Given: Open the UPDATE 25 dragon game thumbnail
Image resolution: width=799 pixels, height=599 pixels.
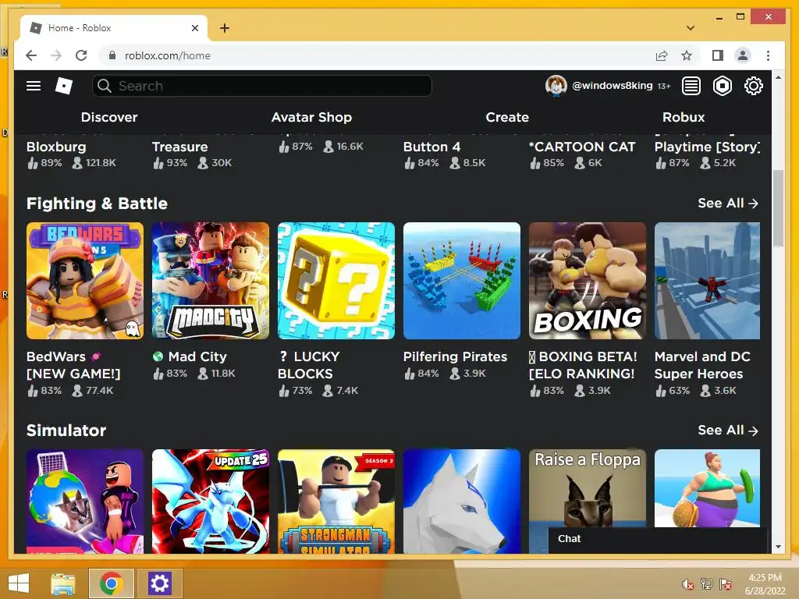Looking at the screenshot, I should [211, 502].
